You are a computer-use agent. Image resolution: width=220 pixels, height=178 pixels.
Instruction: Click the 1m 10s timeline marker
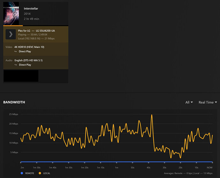(x=101, y=167)
